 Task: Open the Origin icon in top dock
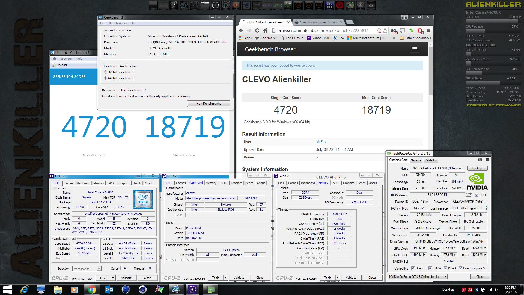[x=236, y=5]
